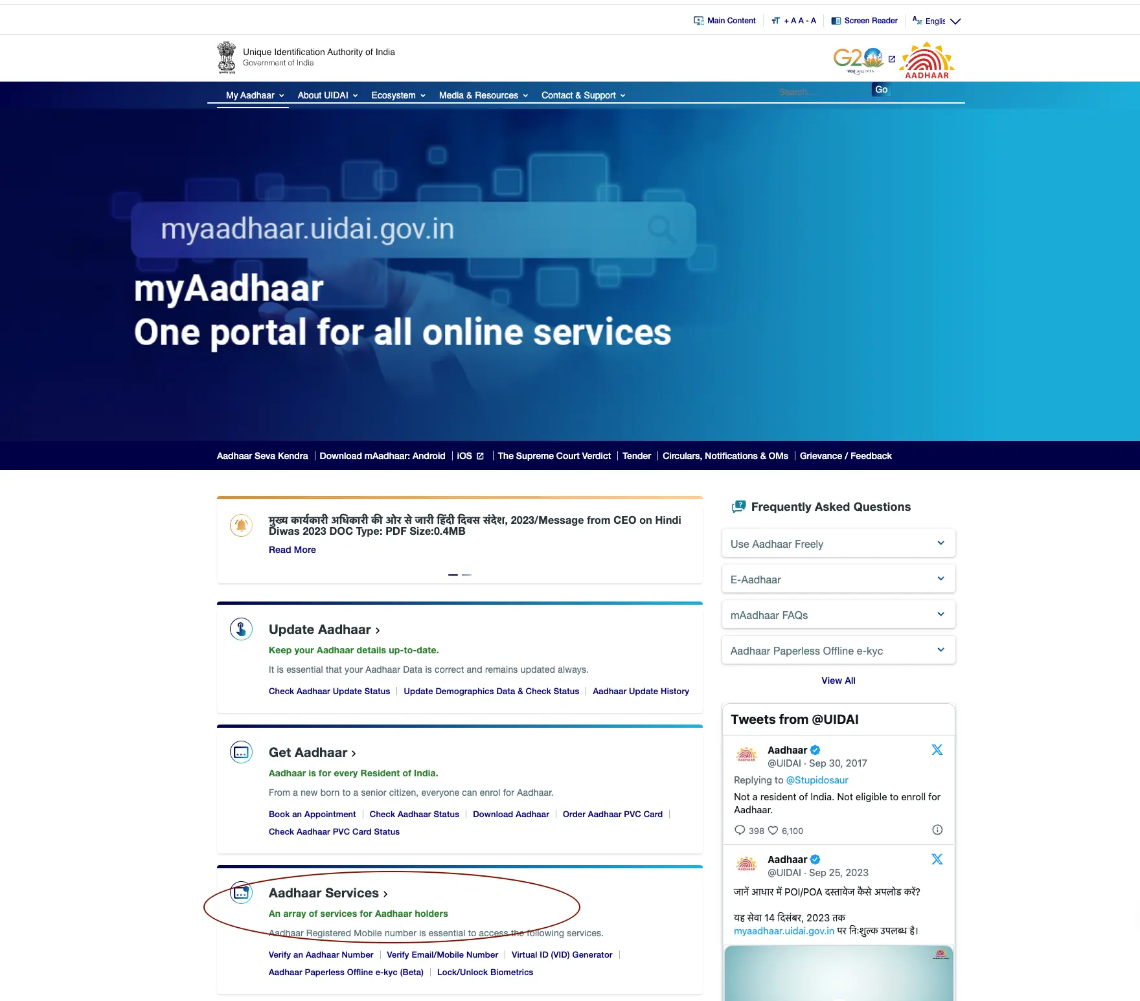Image resolution: width=1140 pixels, height=1001 pixels.
Task: Click the tweet info circle icon
Action: coord(937,829)
